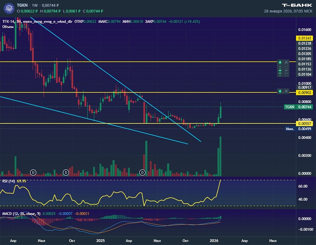Click the bell alert icon on upper yellow line
This screenshot has height=245, width=316.
pyautogui.click(x=280, y=62)
